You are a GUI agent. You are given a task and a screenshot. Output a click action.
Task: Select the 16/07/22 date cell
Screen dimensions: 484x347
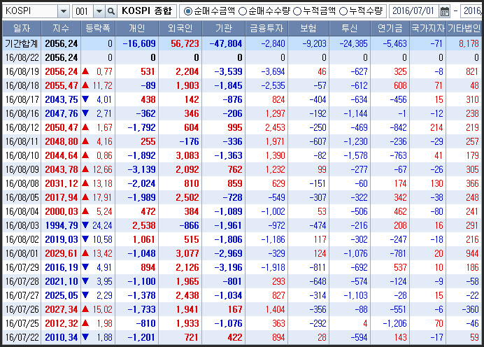[22, 337]
